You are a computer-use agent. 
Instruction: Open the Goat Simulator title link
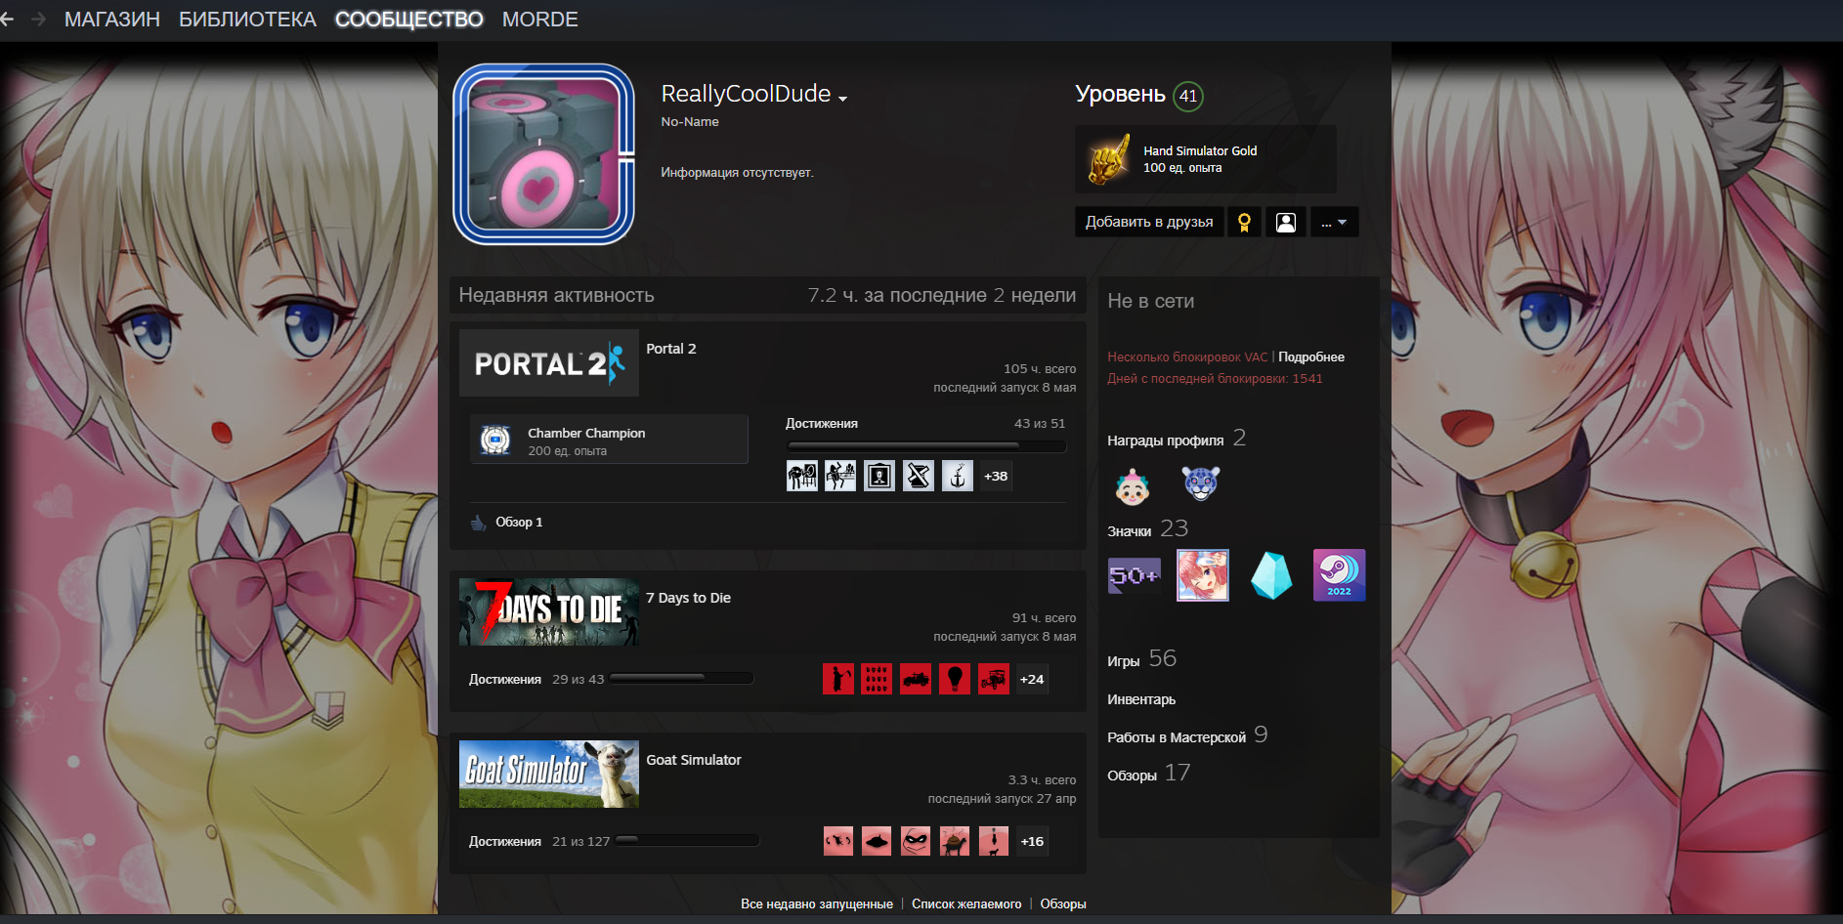pyautogui.click(x=694, y=760)
